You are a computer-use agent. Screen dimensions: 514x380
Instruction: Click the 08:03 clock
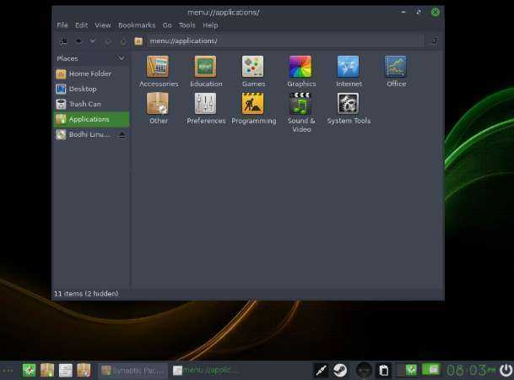471,370
